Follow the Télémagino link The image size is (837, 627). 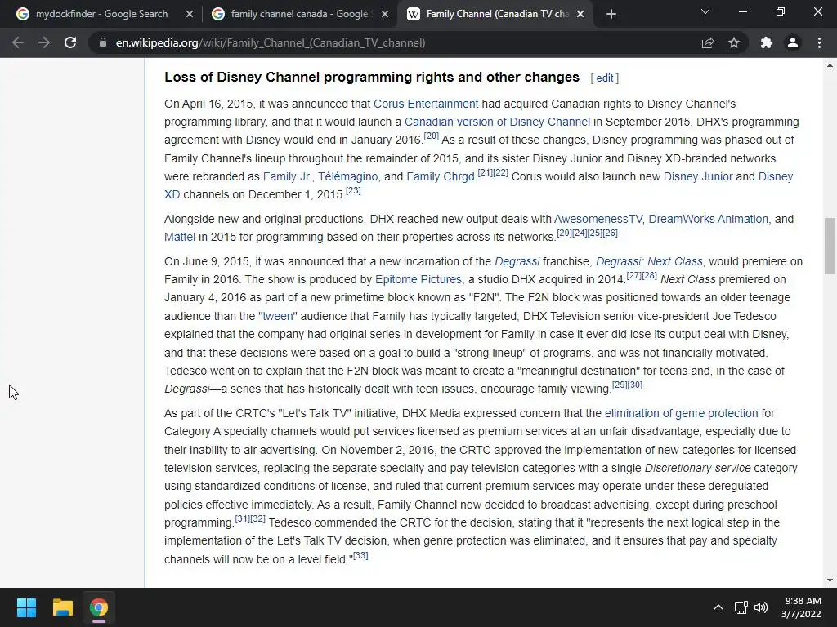[348, 176]
